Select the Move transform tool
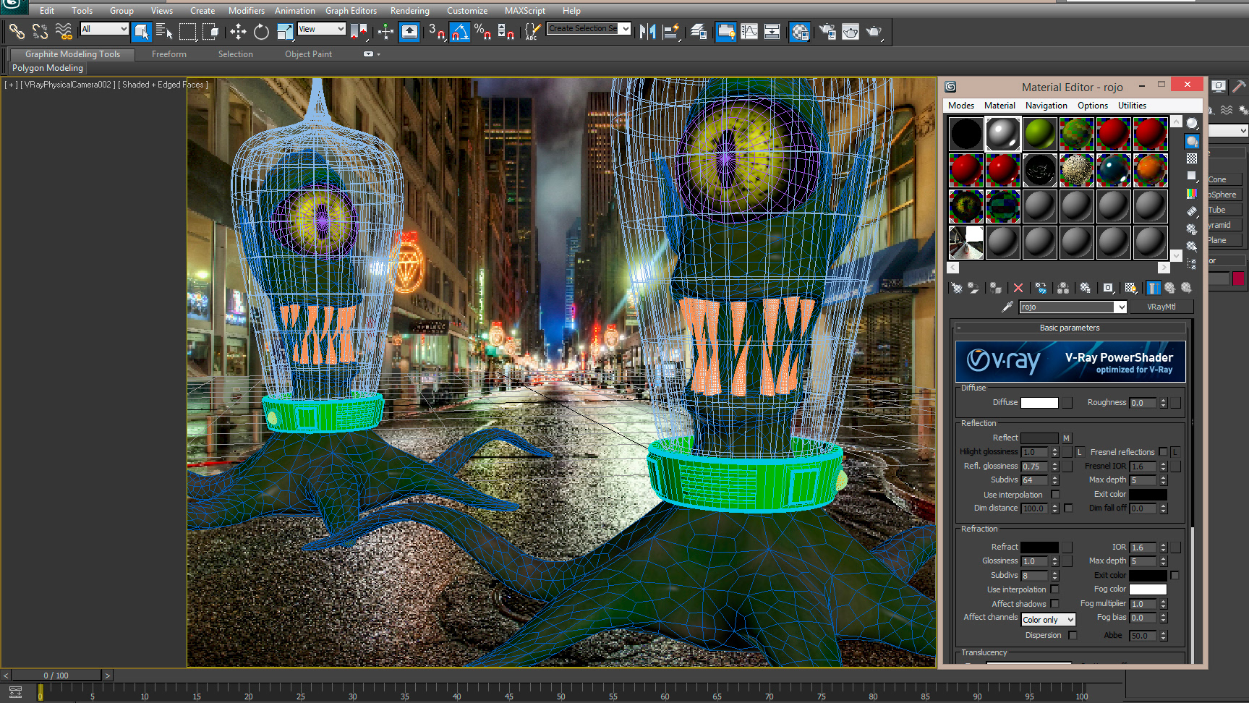Image resolution: width=1249 pixels, height=703 pixels. [x=238, y=32]
